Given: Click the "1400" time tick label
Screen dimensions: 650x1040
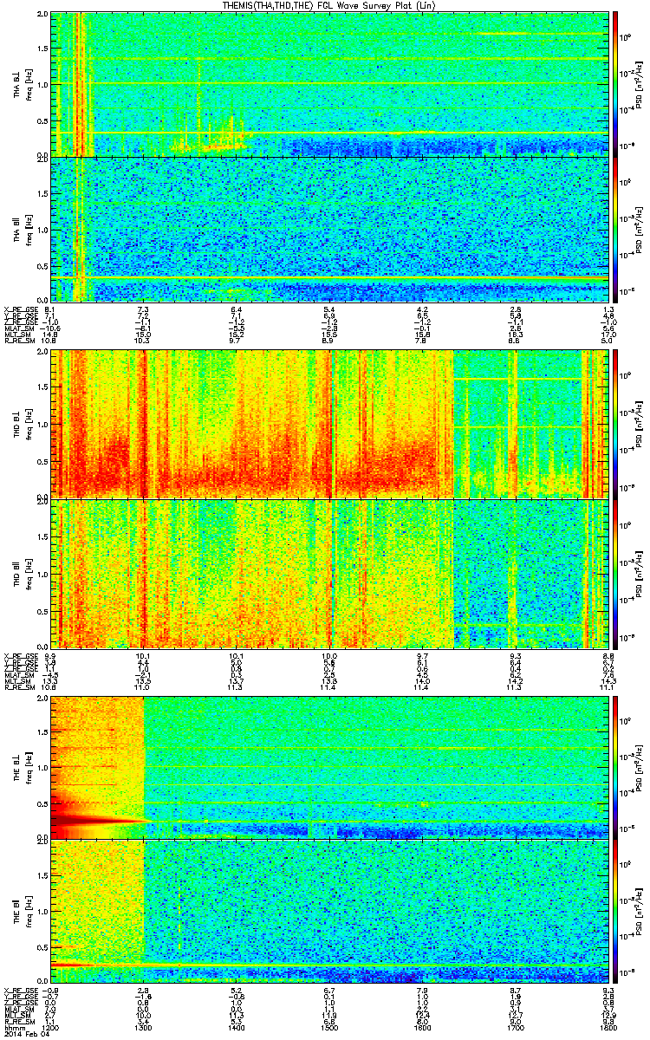Looking at the screenshot, I should pos(236,1028).
